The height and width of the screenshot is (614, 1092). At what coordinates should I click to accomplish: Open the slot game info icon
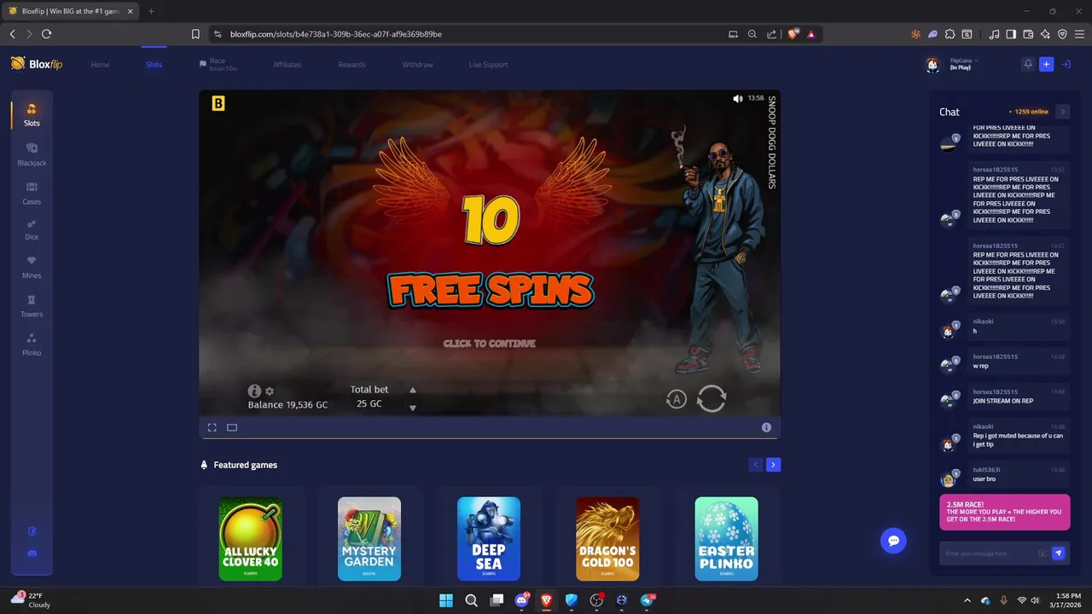254,391
